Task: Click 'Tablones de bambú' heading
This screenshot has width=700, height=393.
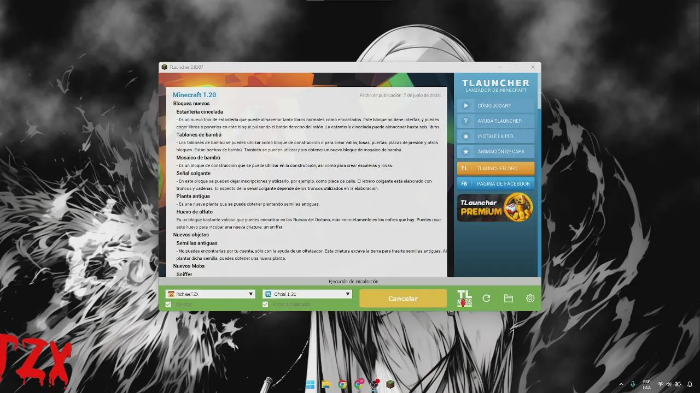Action: tap(199, 135)
